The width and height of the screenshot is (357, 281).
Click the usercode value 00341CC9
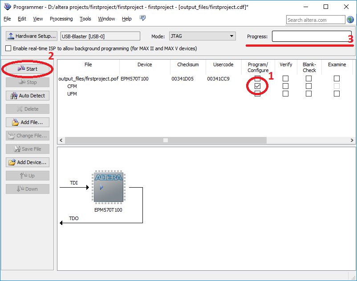(x=219, y=79)
